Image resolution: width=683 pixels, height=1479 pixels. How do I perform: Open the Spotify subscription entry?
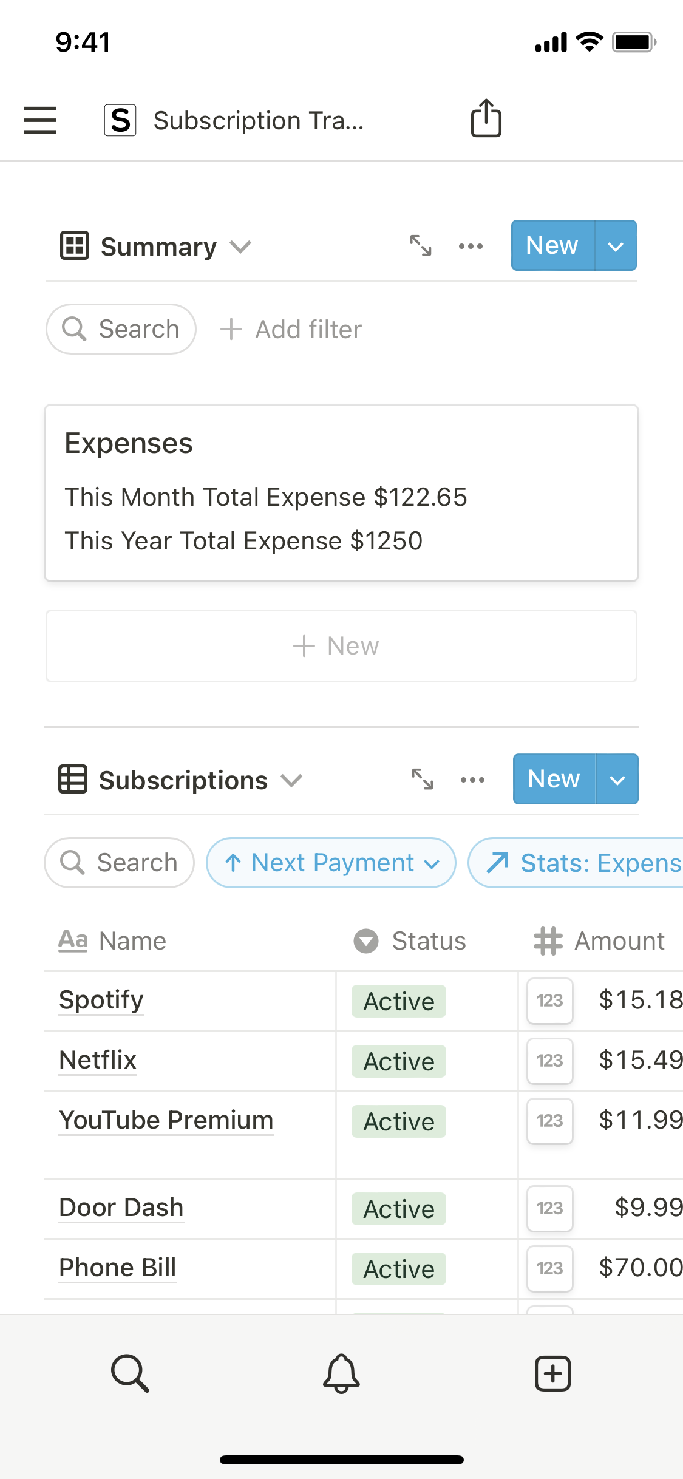click(101, 1000)
